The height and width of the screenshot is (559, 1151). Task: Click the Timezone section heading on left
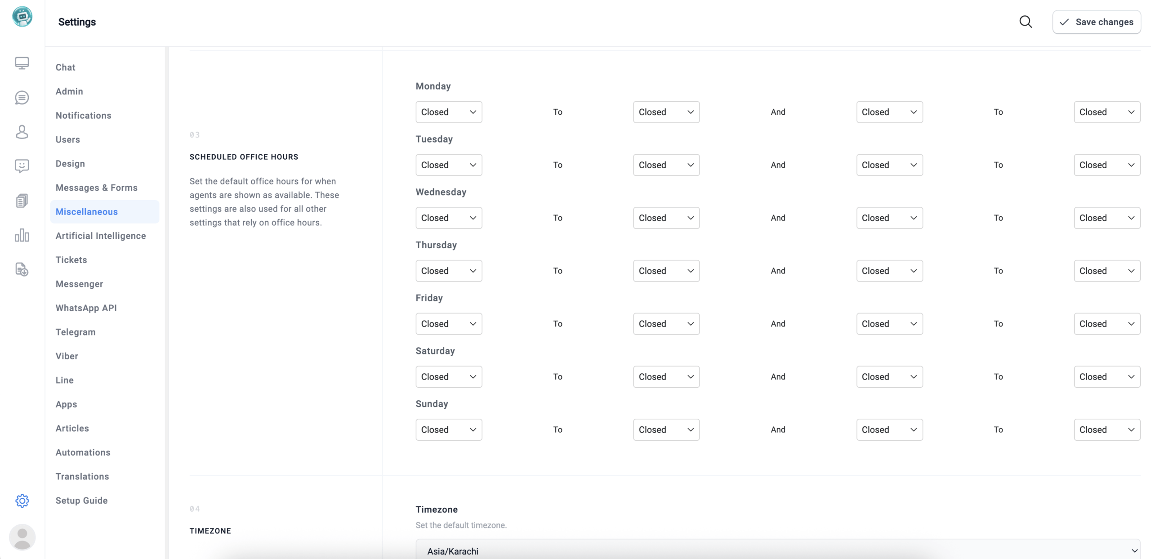[210, 531]
